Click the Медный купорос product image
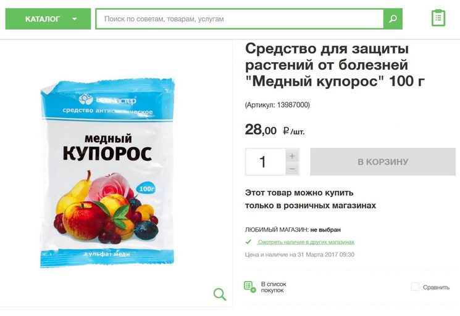 (x=108, y=174)
